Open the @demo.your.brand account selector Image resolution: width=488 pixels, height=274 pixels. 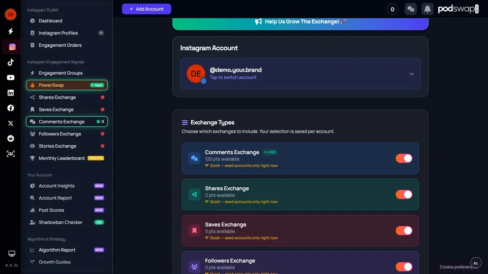[x=300, y=74]
